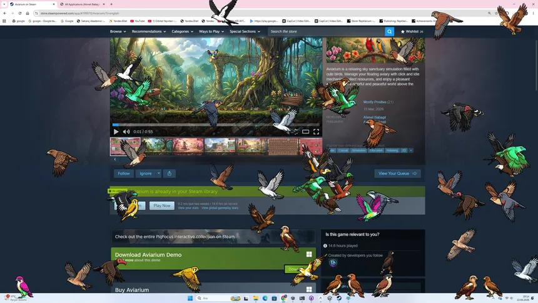Expand more tags with plus button
The height and width of the screenshot is (303, 538).
pyautogui.click(x=411, y=150)
